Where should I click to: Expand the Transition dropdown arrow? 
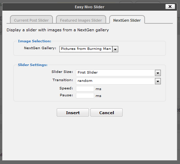tap(158, 81)
